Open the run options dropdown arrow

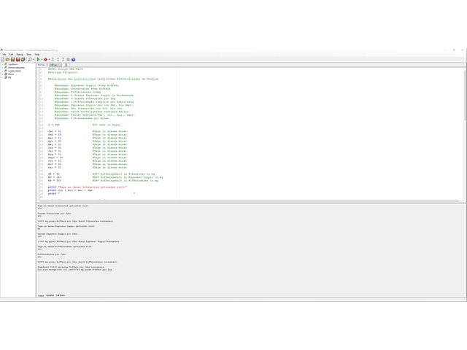pyautogui.click(x=42, y=60)
